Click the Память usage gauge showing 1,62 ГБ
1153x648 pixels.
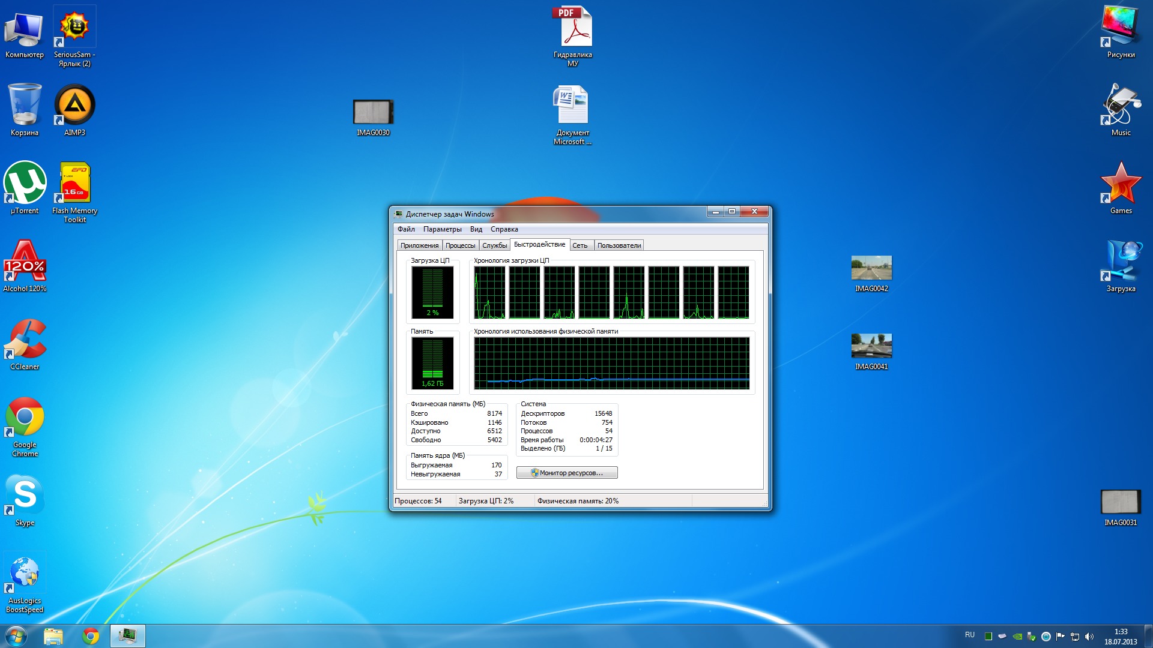point(432,363)
